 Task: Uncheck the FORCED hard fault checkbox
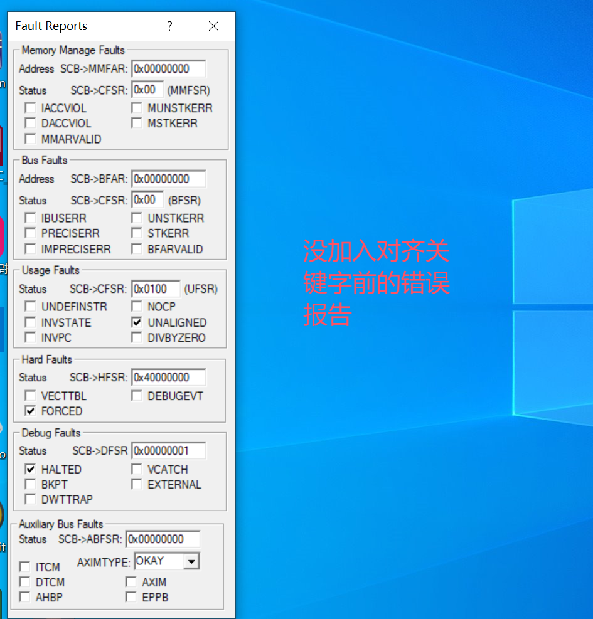tap(30, 411)
